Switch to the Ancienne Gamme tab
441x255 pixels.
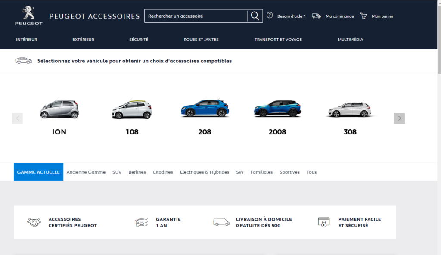pyautogui.click(x=86, y=172)
